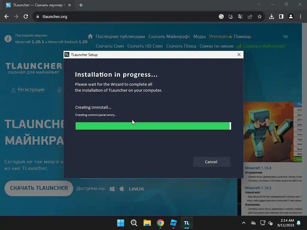Open Скачать Скин link
307x230 pixels.
(110, 46)
